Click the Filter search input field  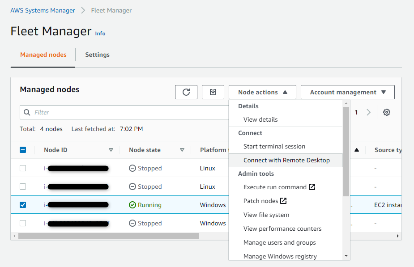click(x=124, y=112)
